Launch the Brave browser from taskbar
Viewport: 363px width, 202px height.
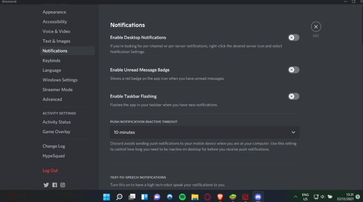coord(220,197)
